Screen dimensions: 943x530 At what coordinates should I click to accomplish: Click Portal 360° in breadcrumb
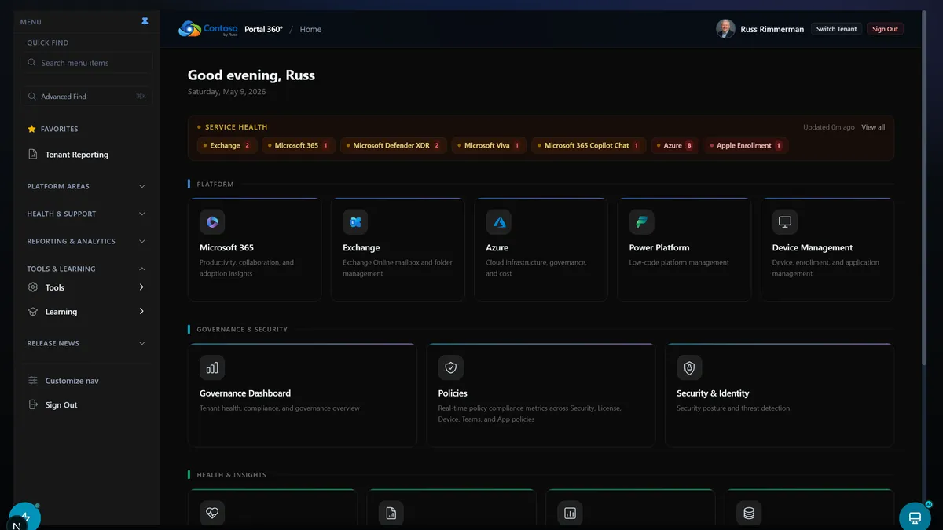coord(263,30)
